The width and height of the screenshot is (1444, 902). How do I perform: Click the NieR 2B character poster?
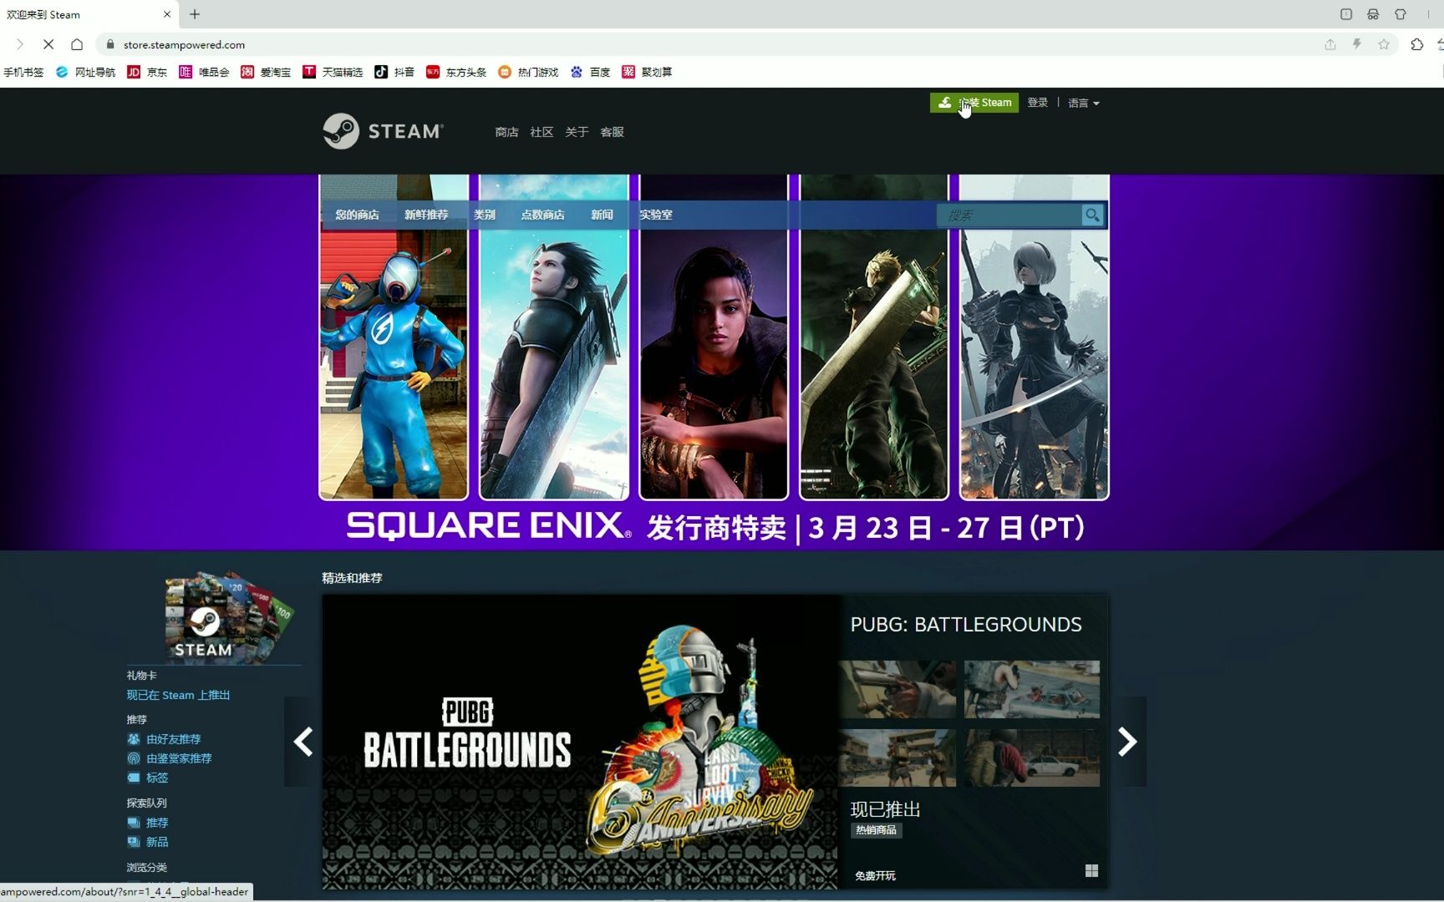click(x=1034, y=337)
